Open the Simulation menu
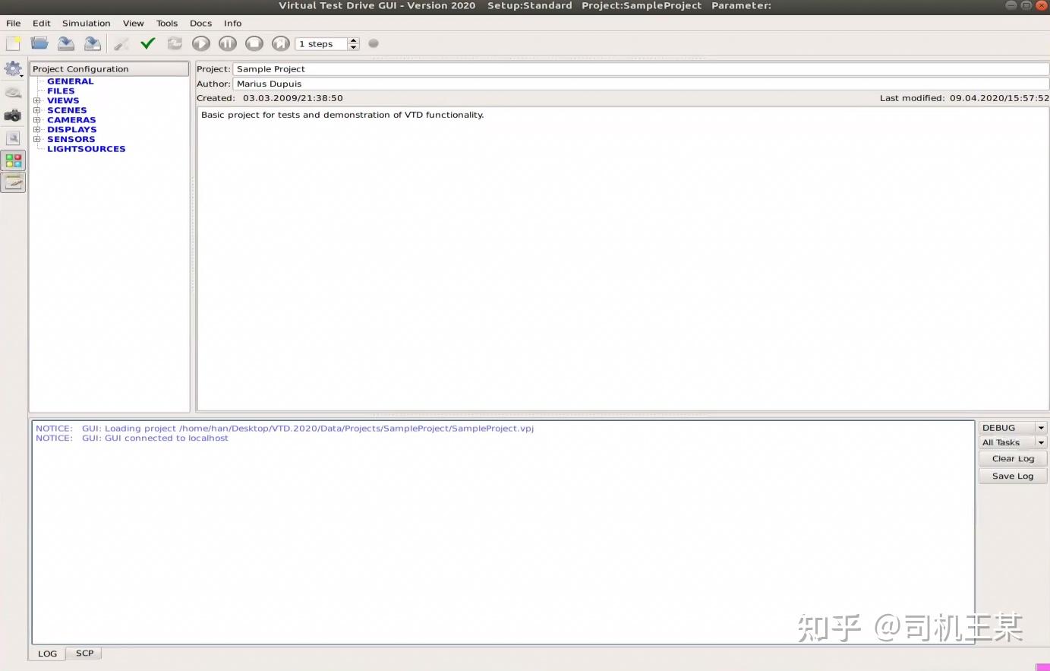The width and height of the screenshot is (1050, 671). (86, 23)
